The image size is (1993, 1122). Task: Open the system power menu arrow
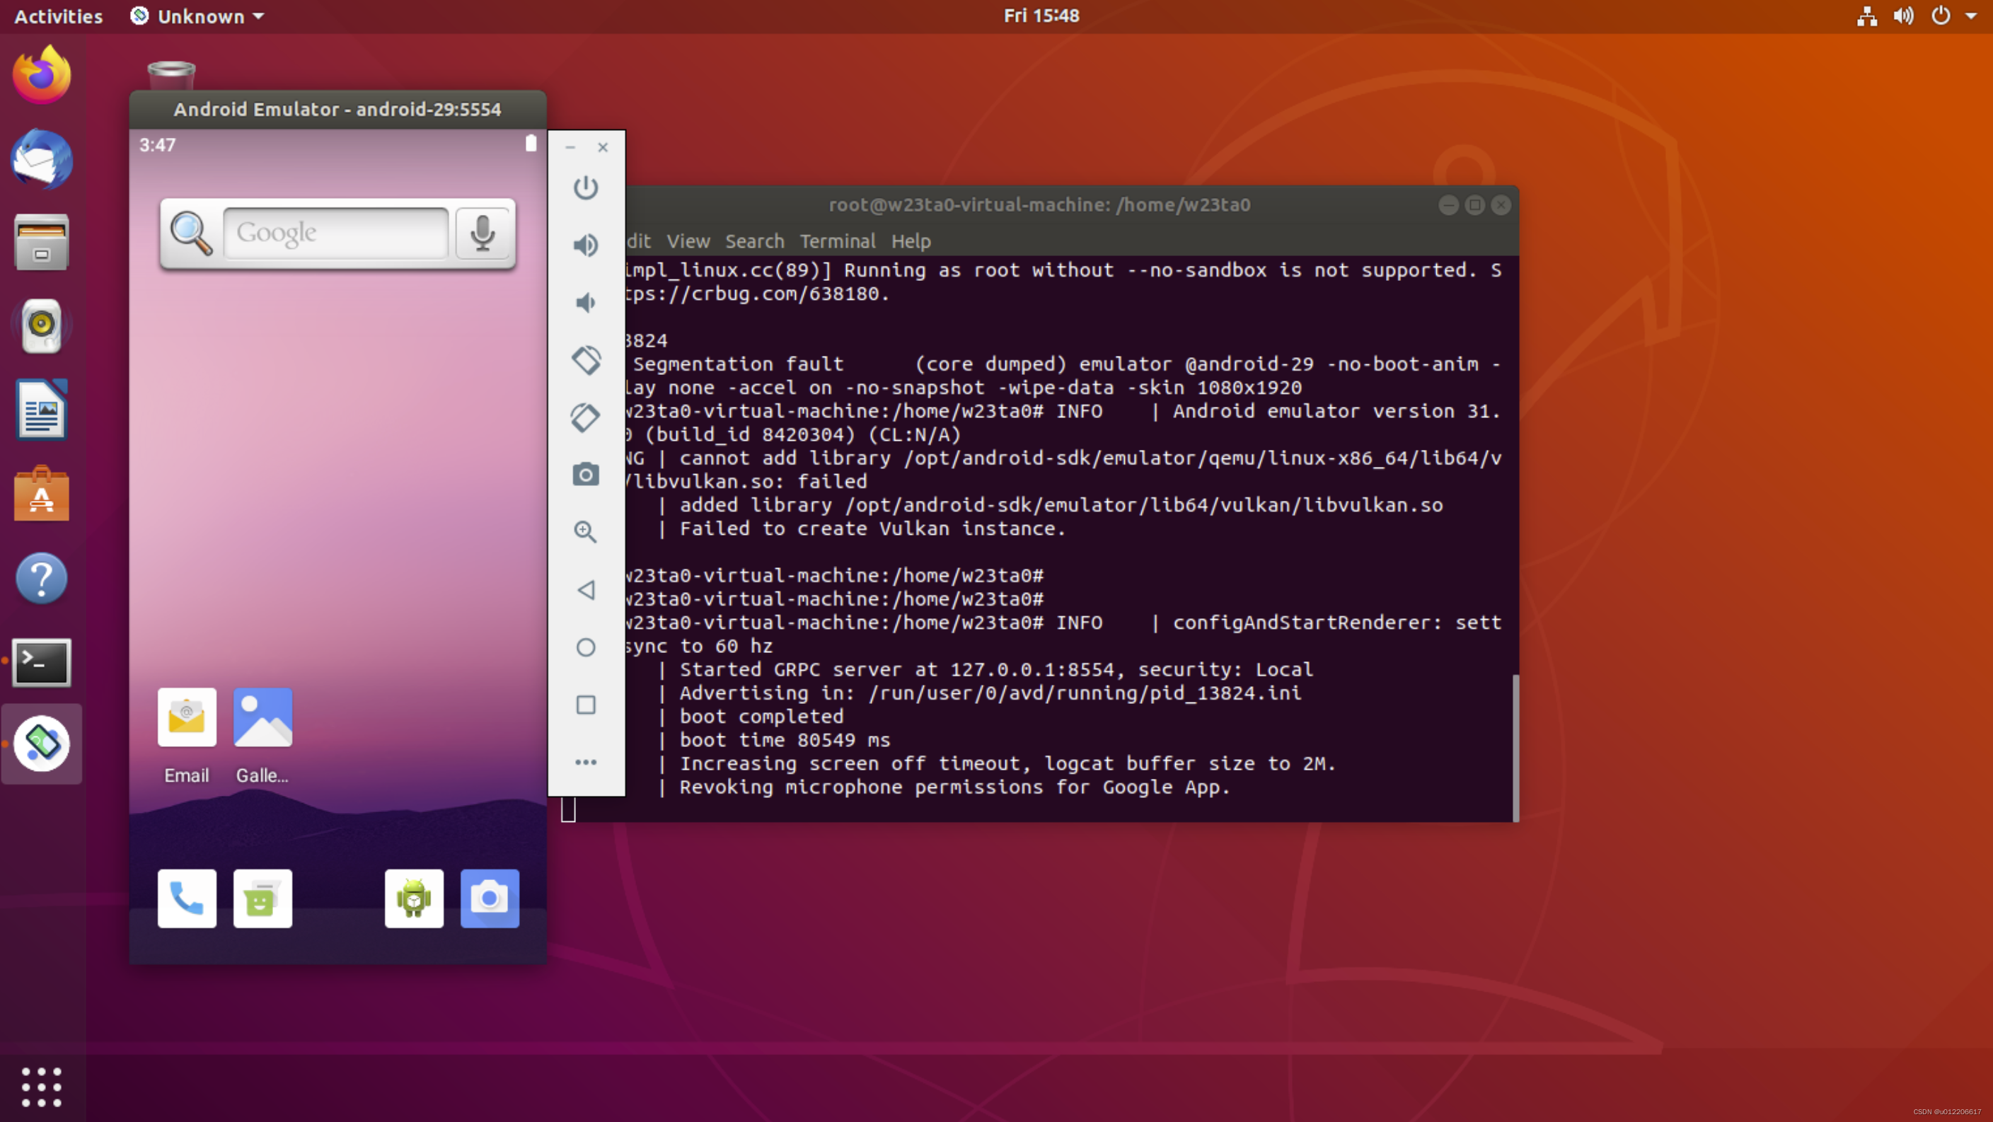1970,16
